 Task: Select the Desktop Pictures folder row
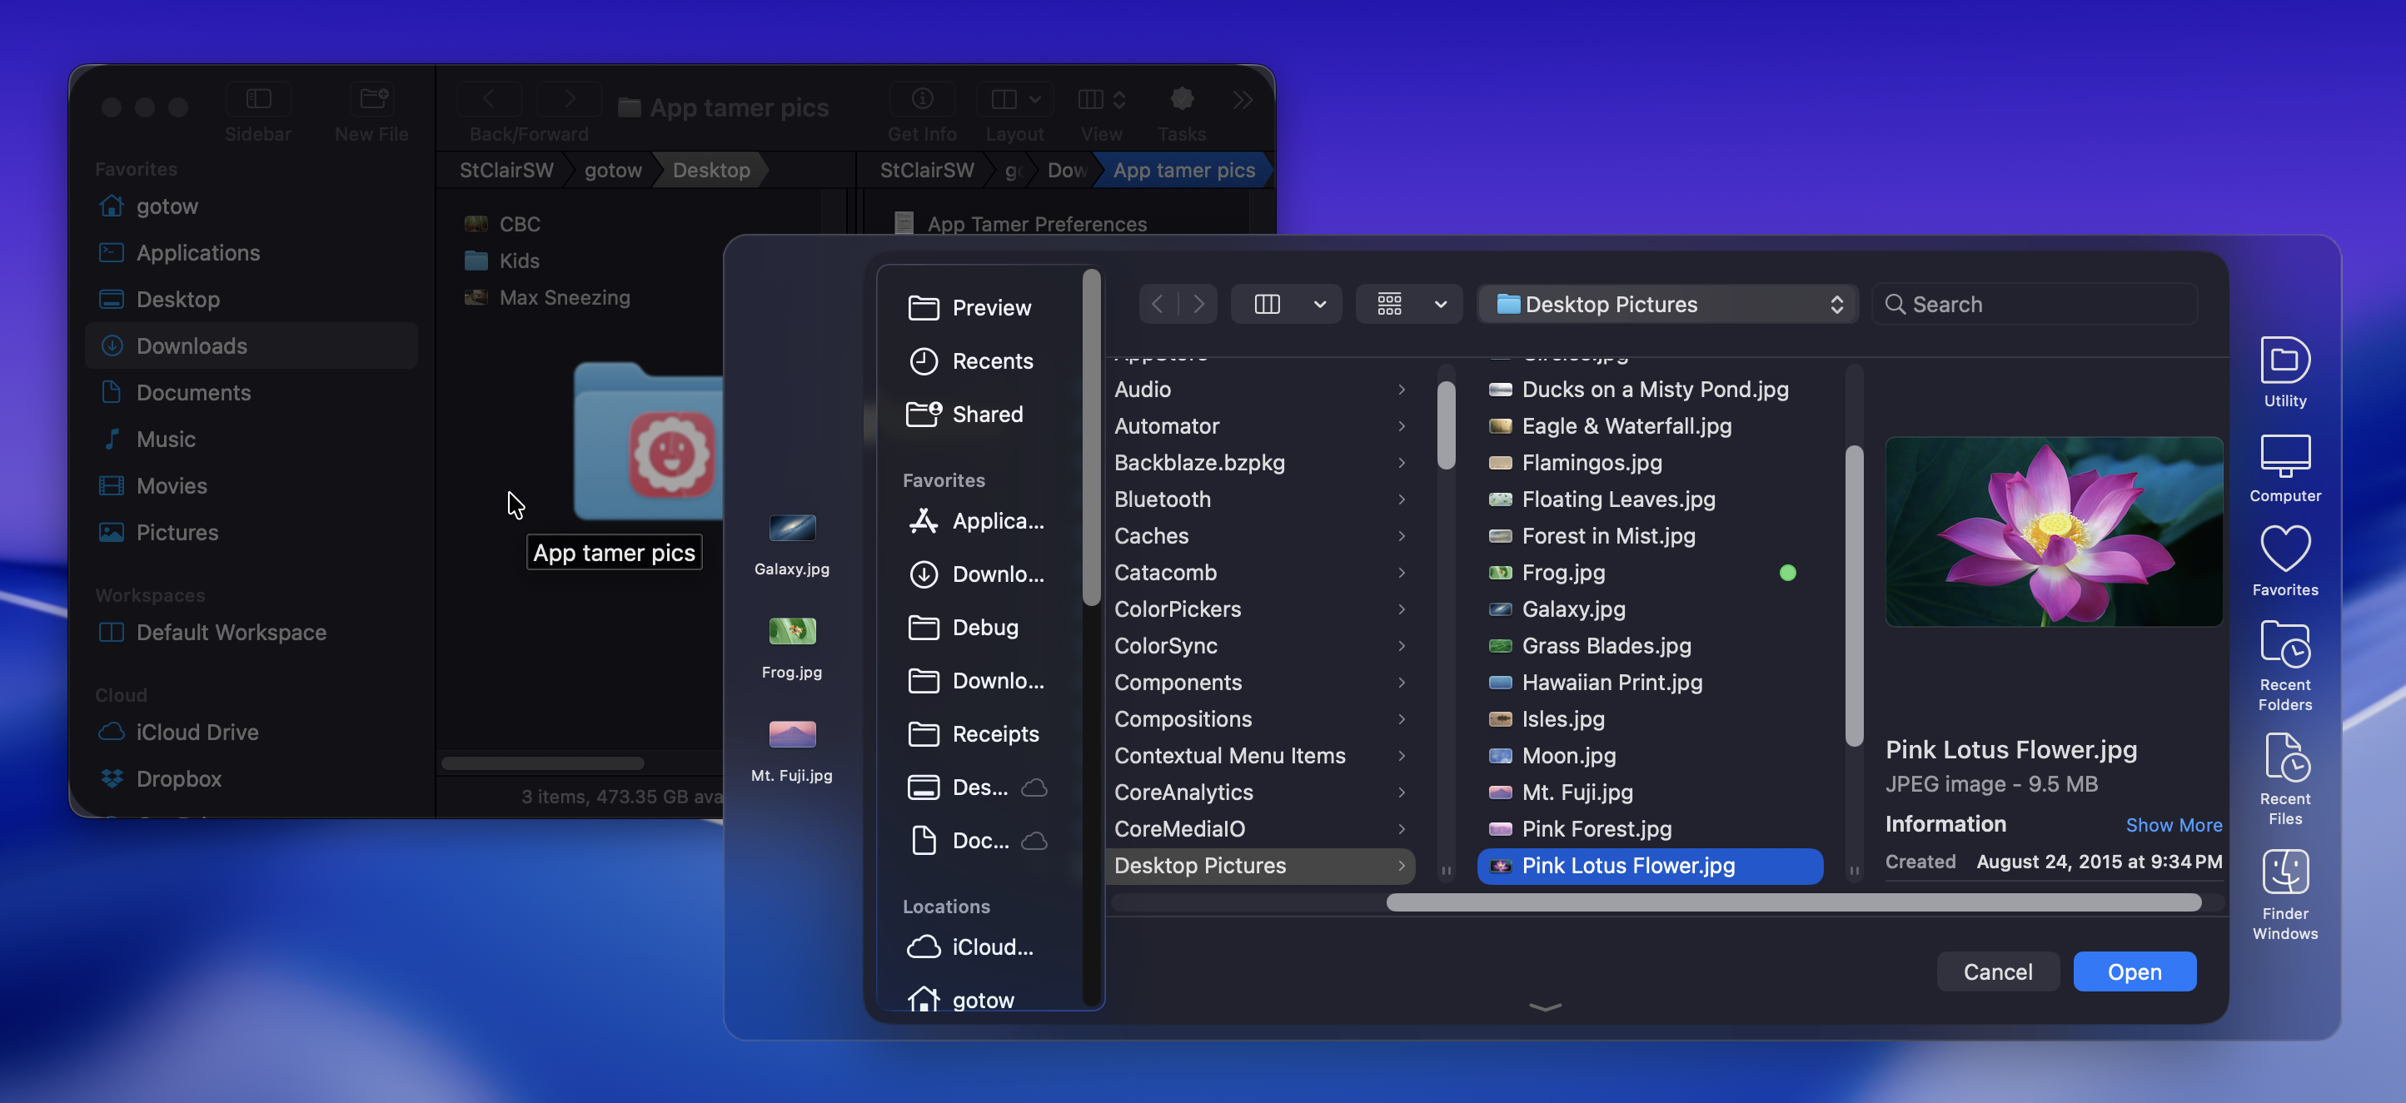tap(1260, 866)
